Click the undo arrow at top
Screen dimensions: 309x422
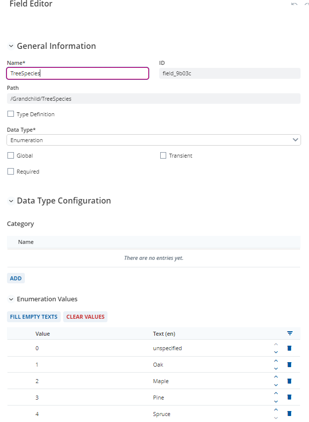[294, 4]
